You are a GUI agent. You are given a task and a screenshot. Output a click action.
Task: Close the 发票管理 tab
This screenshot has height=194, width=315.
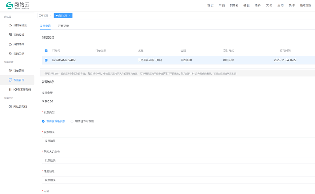[x=69, y=15]
